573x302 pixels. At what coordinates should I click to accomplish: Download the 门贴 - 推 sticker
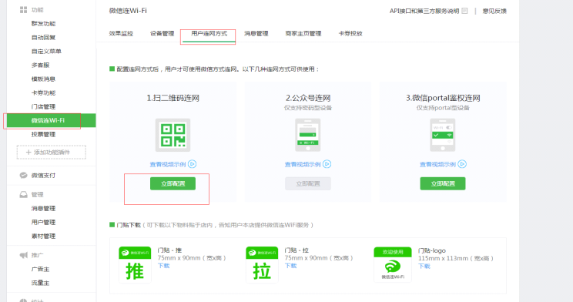[x=164, y=266]
